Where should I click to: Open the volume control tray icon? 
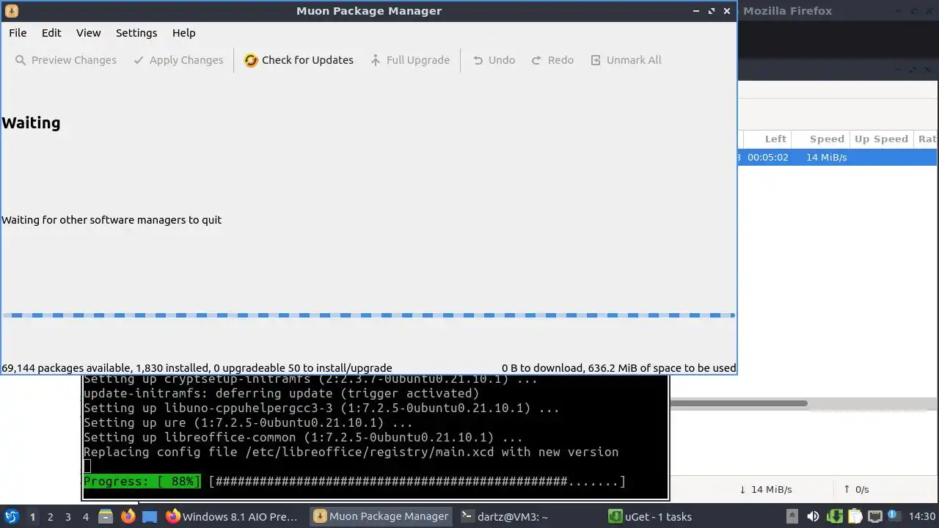[813, 516]
